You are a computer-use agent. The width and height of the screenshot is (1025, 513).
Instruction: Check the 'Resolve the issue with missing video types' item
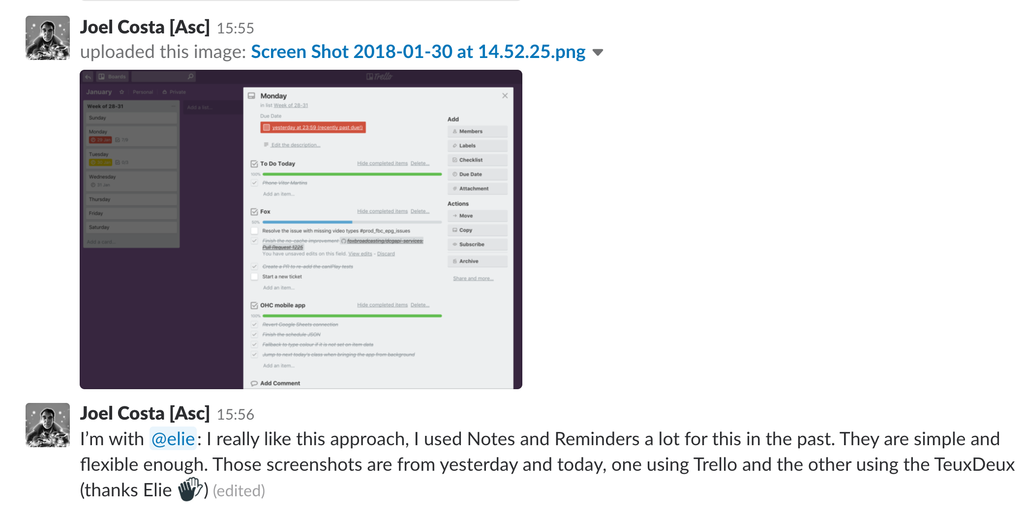click(255, 230)
